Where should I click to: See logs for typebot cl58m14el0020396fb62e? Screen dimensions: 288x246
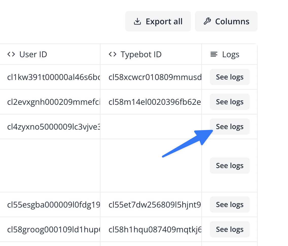pyautogui.click(x=229, y=102)
